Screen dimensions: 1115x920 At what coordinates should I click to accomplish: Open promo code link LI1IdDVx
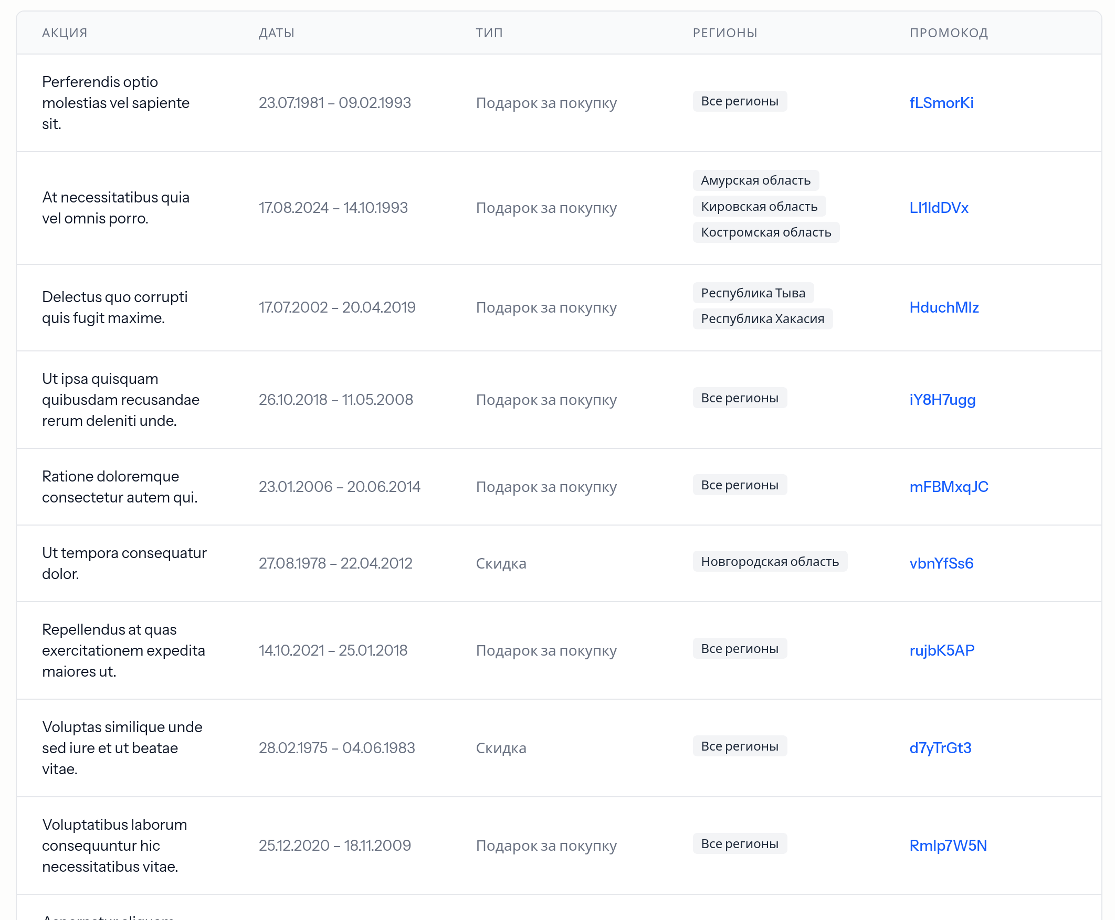[939, 208]
